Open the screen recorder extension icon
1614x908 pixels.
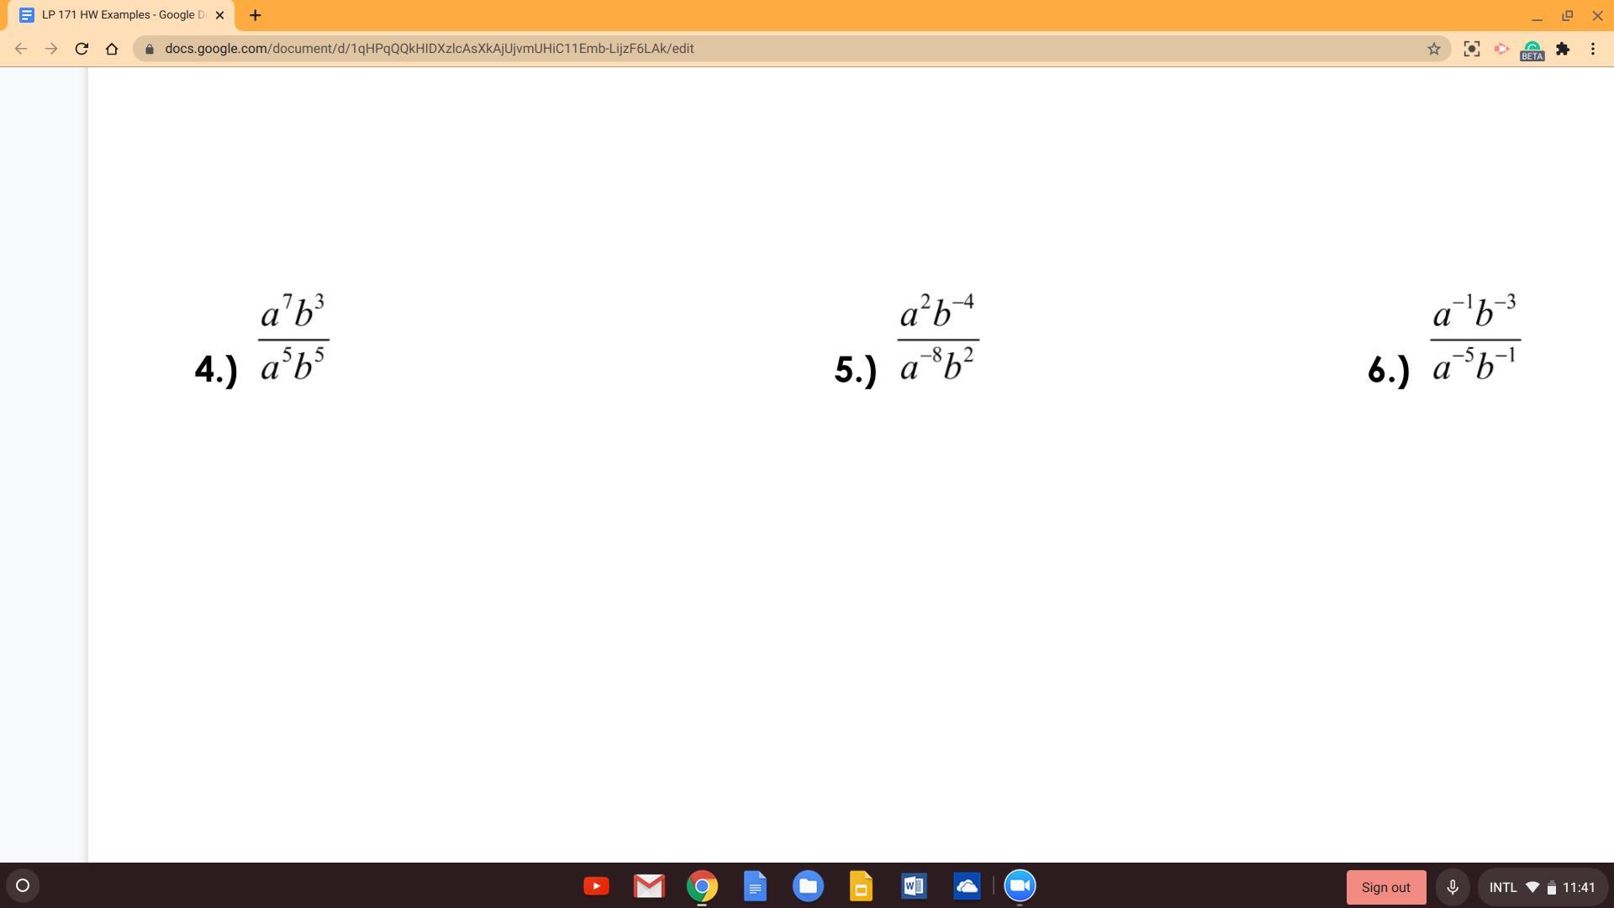(1501, 49)
